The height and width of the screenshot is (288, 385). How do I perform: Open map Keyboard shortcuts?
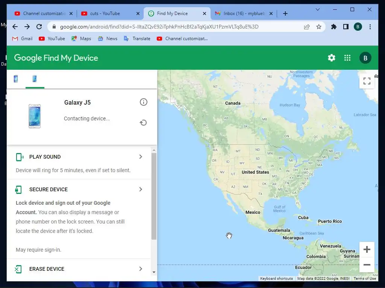(x=276, y=279)
